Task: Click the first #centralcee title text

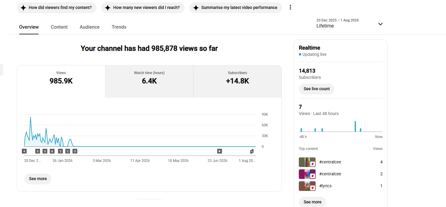Action: coord(330,162)
